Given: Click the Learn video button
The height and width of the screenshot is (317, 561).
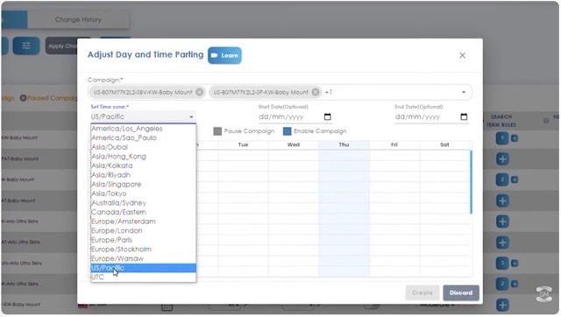Looking at the screenshot, I should coord(224,55).
